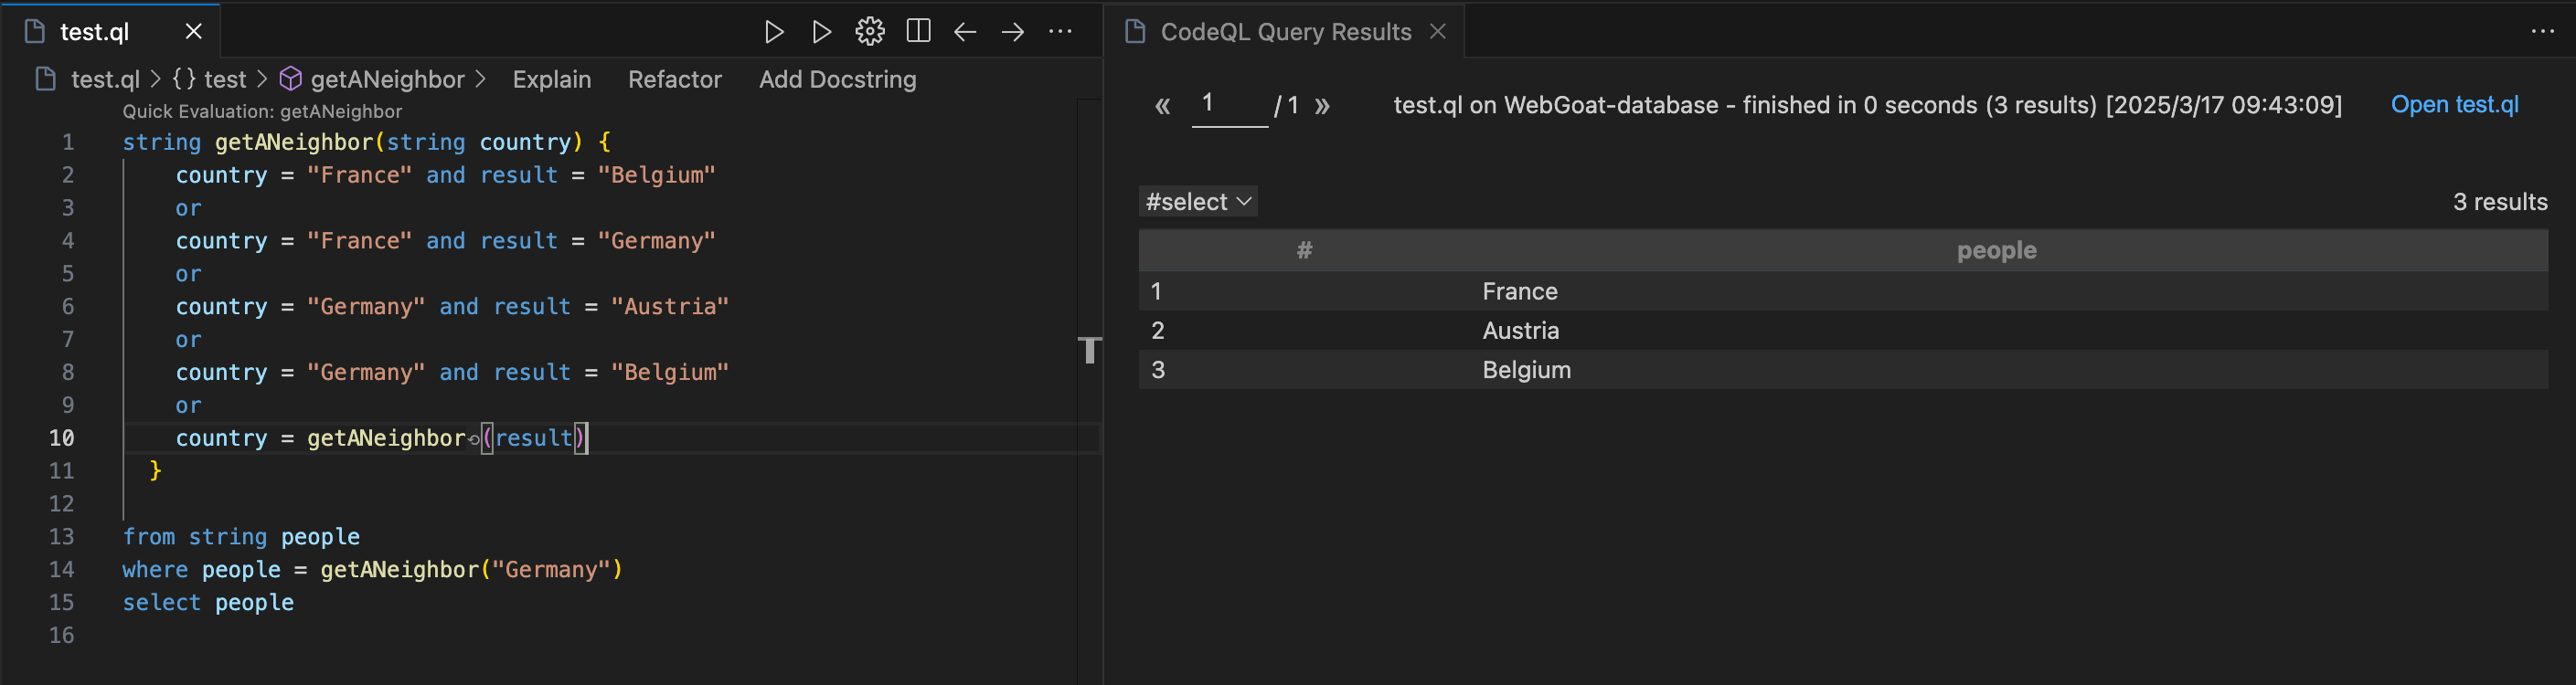Open editor's more actions ellipsis menu
The image size is (2576, 685).
click(1060, 32)
